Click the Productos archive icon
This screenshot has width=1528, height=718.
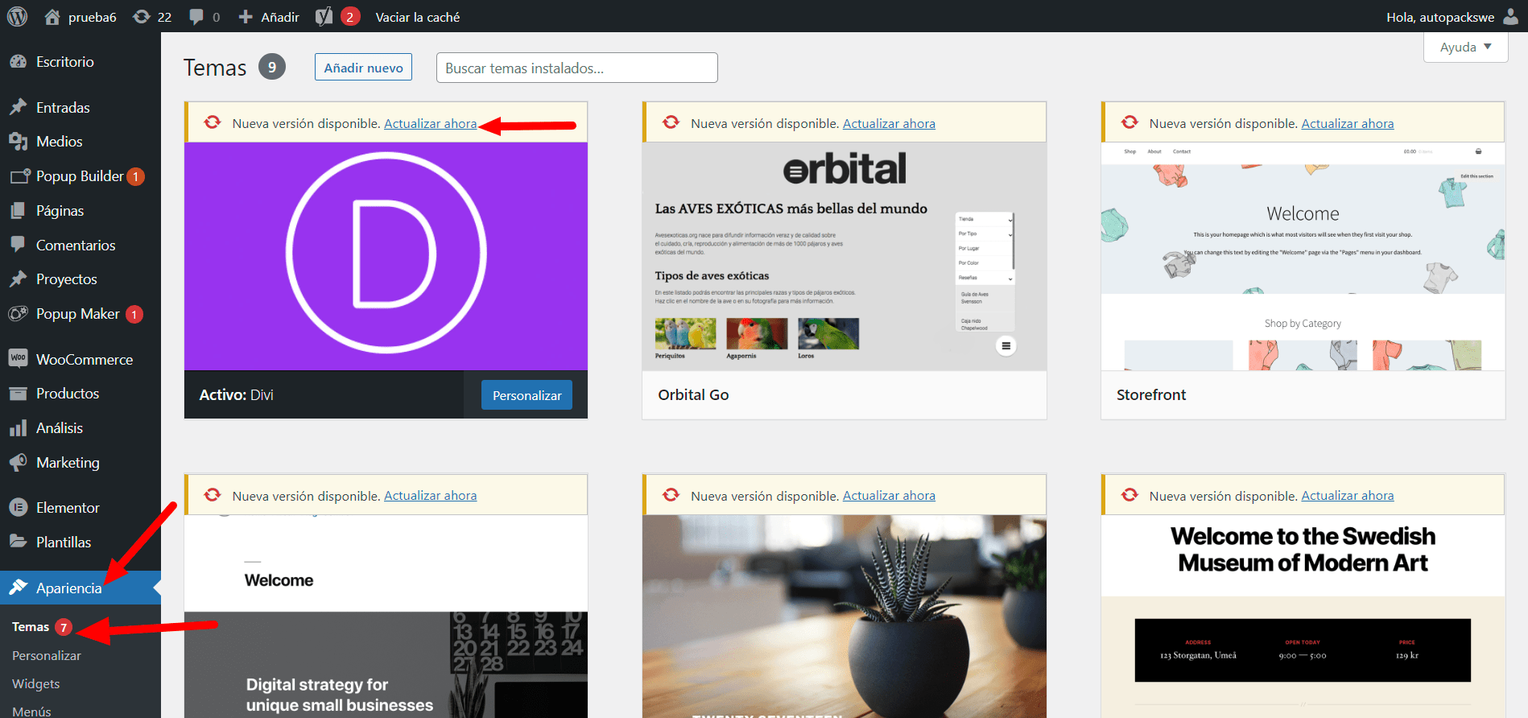click(19, 394)
